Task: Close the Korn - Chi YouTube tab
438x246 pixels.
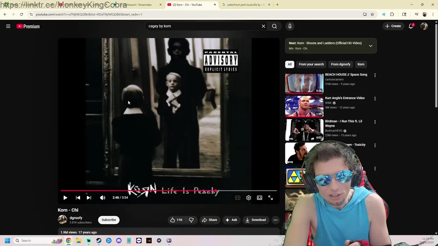Action: 215,5
